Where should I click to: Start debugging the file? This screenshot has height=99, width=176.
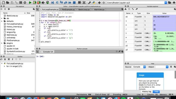point(53,2)
